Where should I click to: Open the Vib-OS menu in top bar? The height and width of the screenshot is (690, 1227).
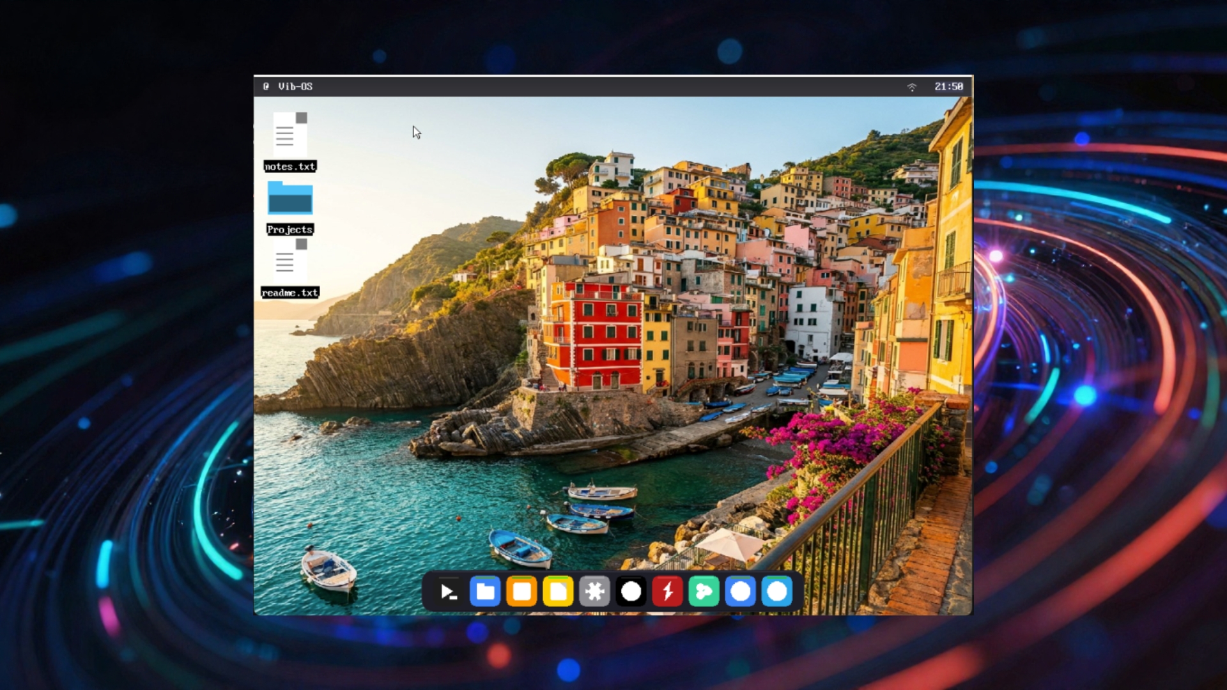295,86
